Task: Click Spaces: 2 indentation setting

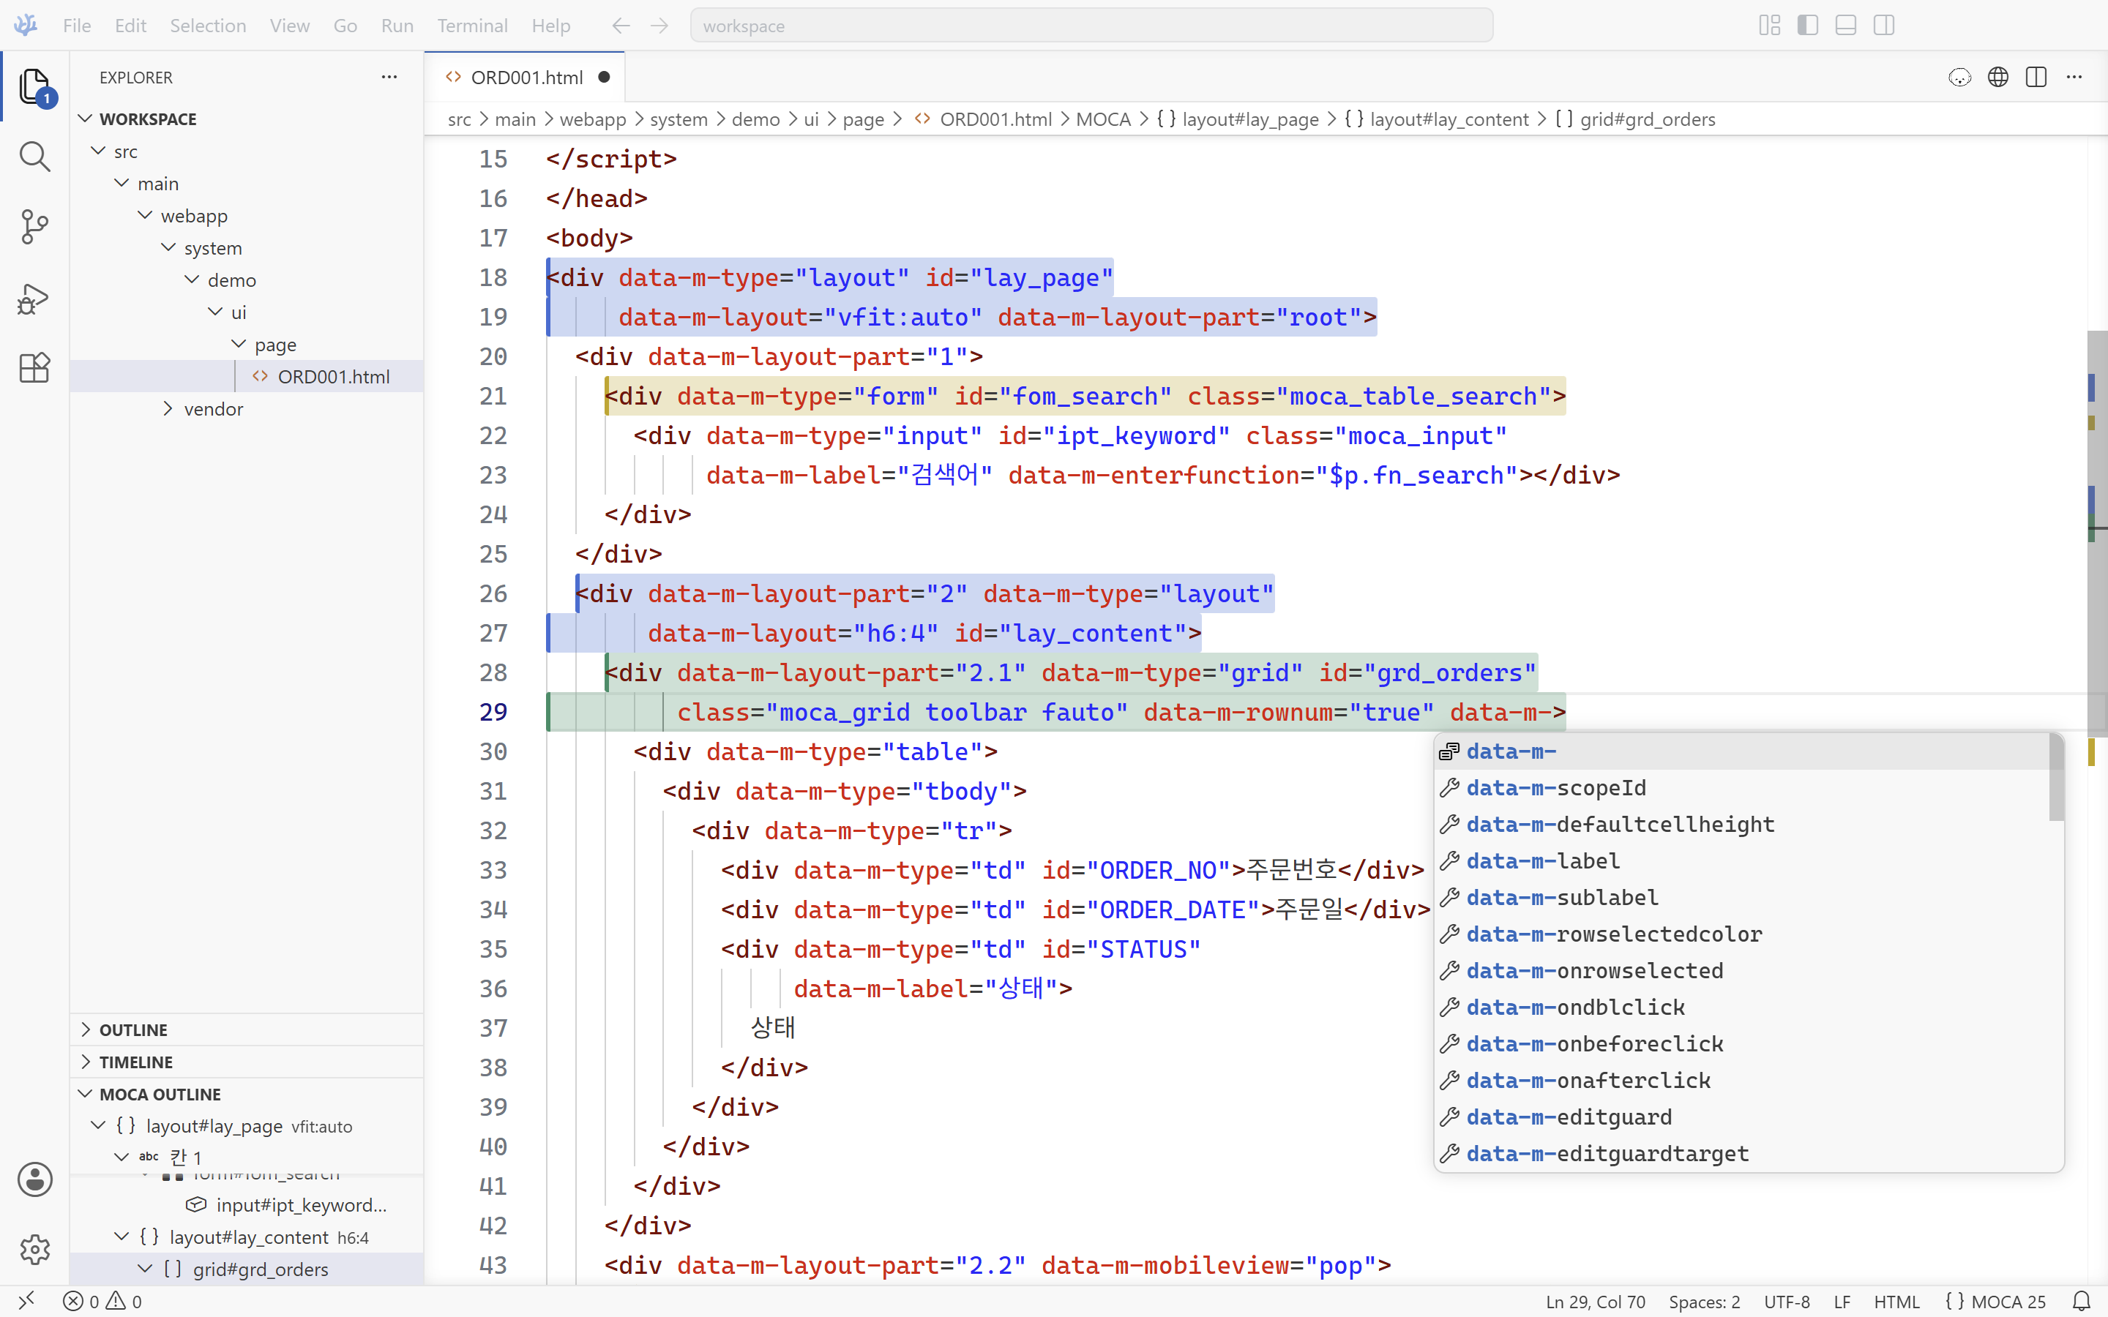Action: click(x=1704, y=1302)
